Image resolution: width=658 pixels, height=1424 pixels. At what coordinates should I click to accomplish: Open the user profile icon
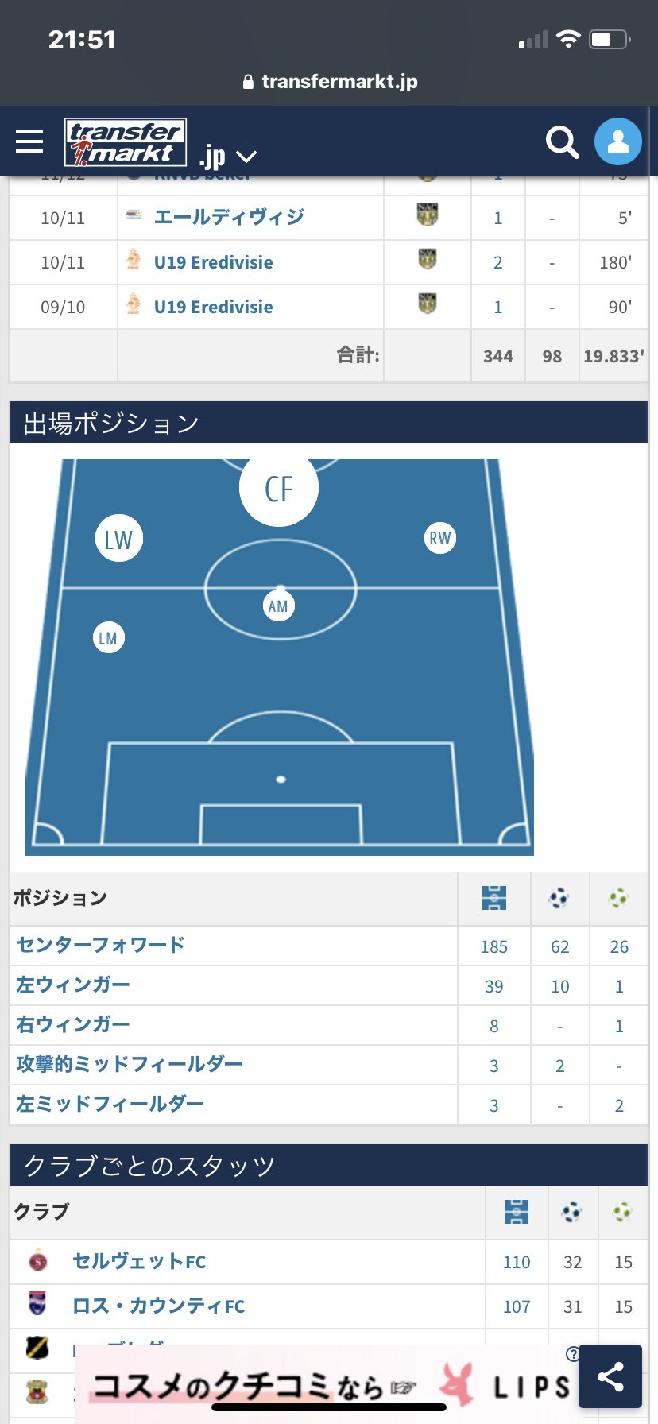pyautogui.click(x=617, y=141)
